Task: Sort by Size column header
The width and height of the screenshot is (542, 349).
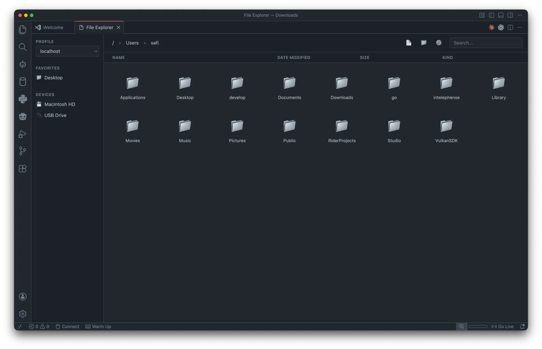Action: point(364,58)
